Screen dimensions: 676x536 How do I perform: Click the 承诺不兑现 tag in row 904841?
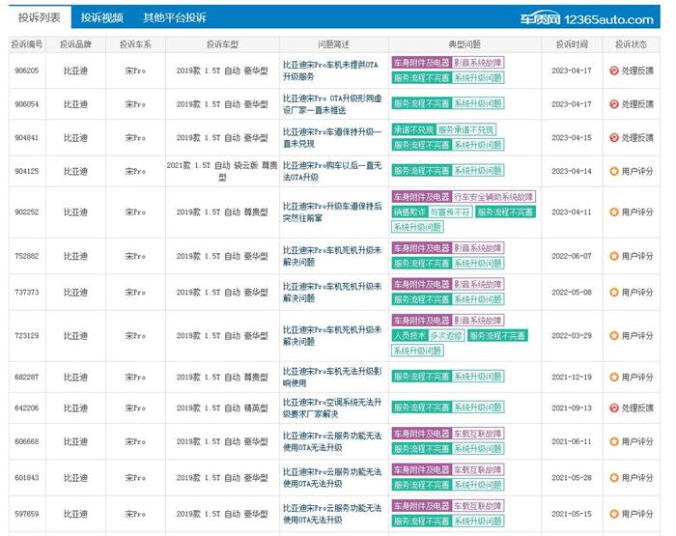click(x=412, y=129)
